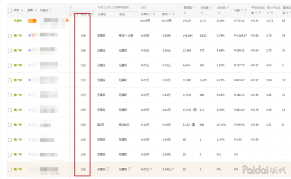The image size is (291, 179).
Task: Open the filter funnel under 点击量
Action: (202, 13)
